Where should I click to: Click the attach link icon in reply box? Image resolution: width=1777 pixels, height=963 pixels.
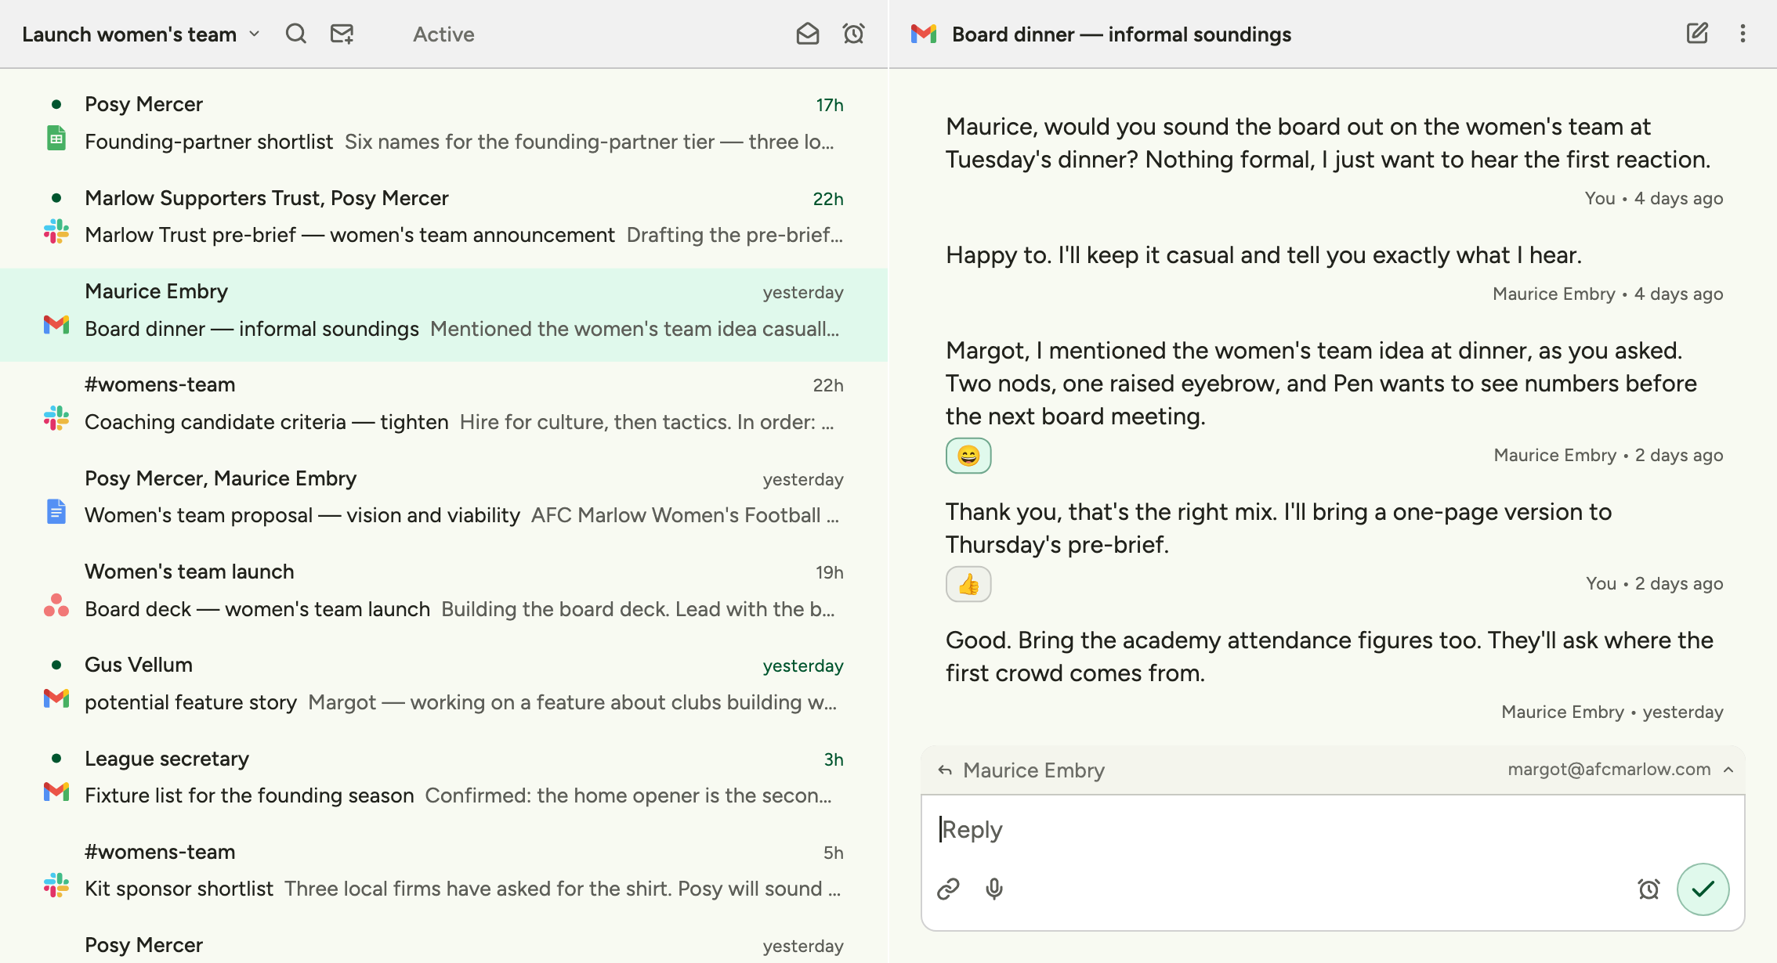tap(948, 889)
